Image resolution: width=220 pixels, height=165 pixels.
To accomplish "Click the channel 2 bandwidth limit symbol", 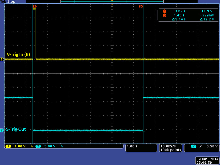I will [x=62, y=147].
